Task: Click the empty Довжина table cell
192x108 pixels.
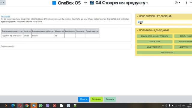Action: click(x=70, y=36)
